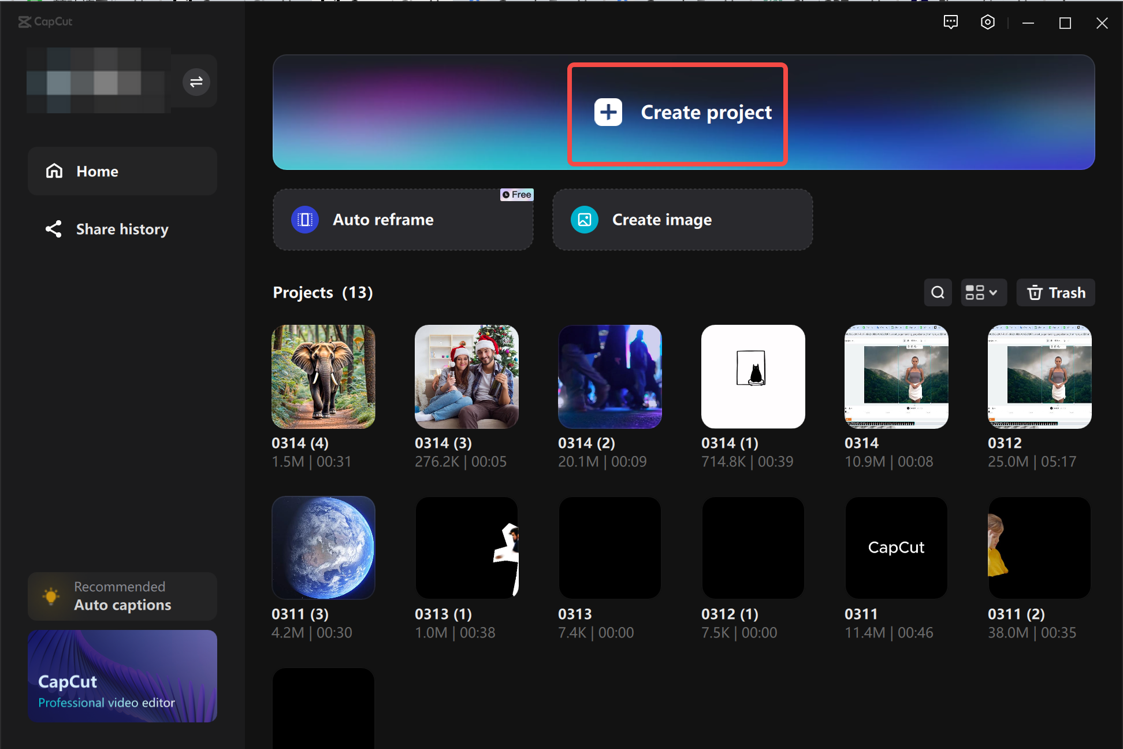The width and height of the screenshot is (1123, 749).
Task: Click the search icon above the projects list
Action: click(x=938, y=292)
